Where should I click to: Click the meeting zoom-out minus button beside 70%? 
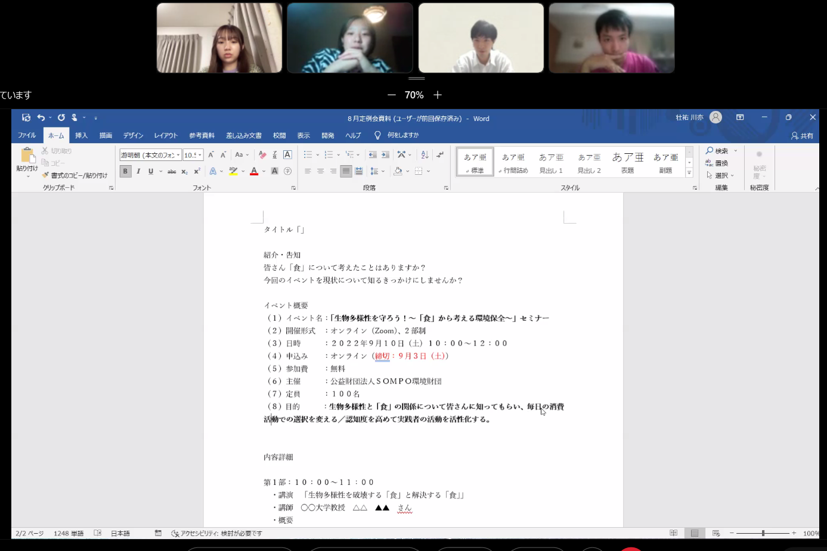tap(392, 95)
